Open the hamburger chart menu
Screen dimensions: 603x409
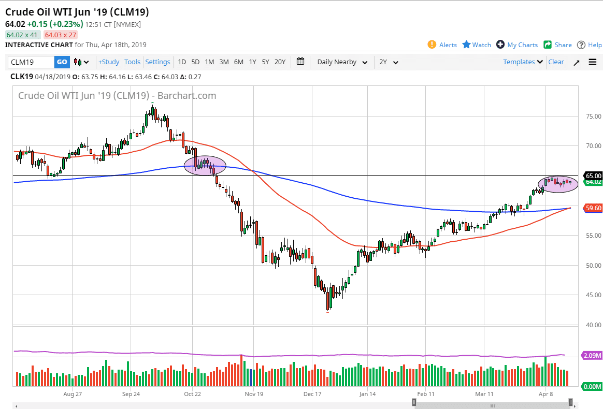coord(592,62)
